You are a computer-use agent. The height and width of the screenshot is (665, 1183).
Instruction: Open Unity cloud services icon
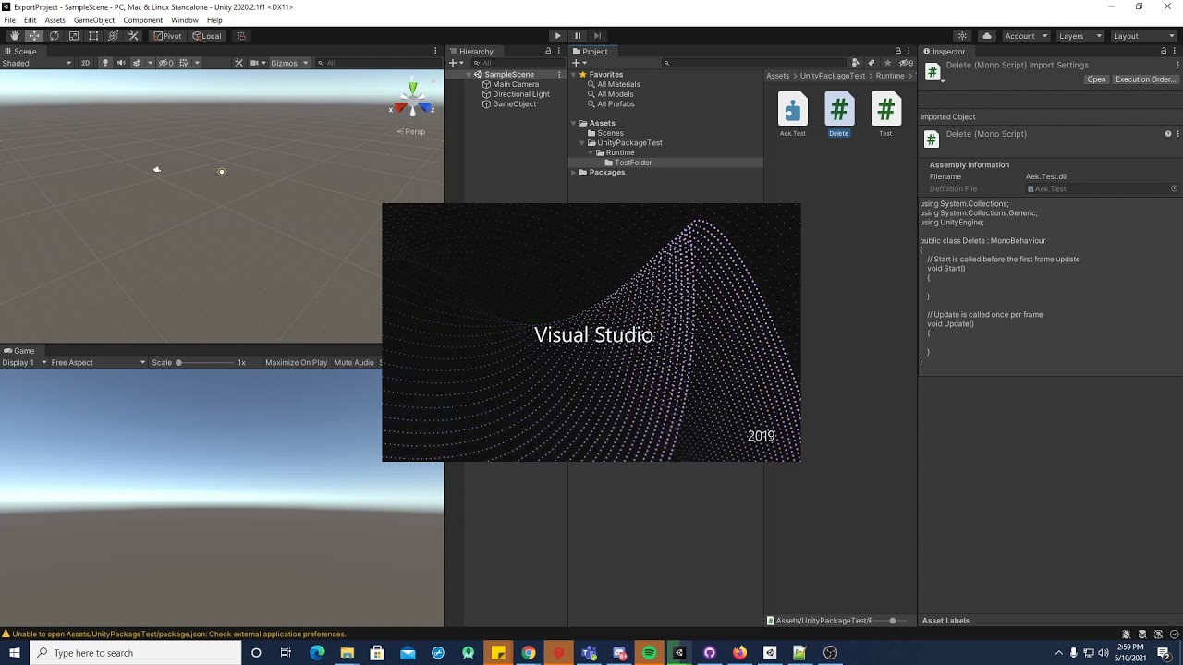(x=986, y=36)
